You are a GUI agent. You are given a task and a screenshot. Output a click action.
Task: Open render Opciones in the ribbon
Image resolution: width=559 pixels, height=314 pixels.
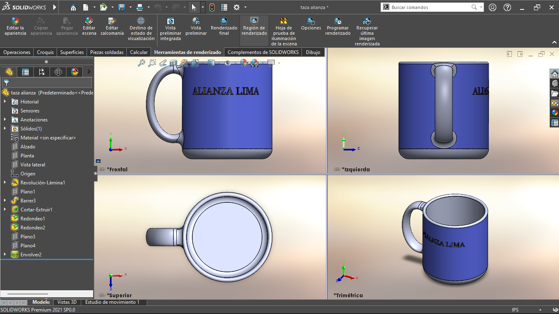click(x=311, y=24)
